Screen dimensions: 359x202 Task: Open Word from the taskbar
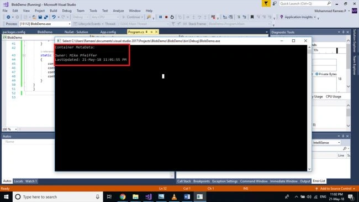tap(187, 196)
